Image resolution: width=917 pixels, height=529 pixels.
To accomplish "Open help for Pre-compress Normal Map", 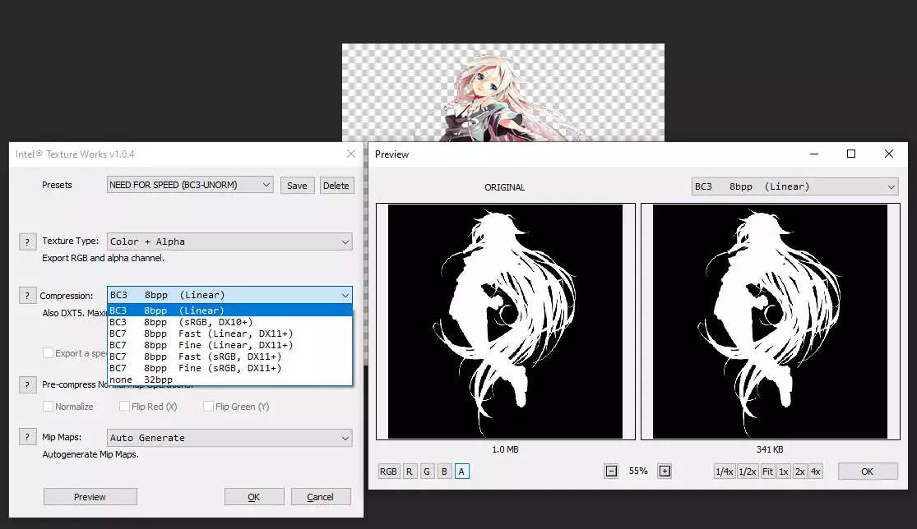I will [27, 384].
